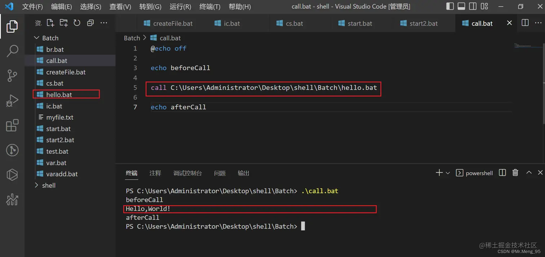Click the terminal prompt input line
This screenshot has width=545, height=257.
tap(215, 226)
